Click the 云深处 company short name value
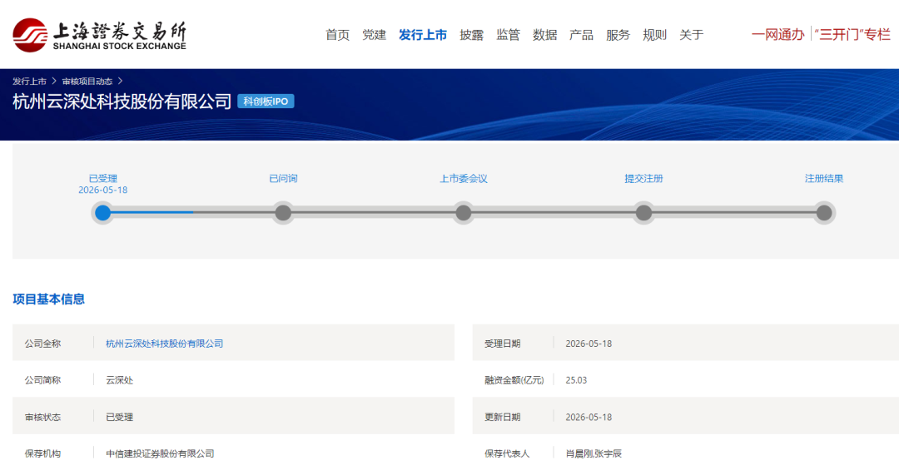This screenshot has height=470, width=899. 119,380
